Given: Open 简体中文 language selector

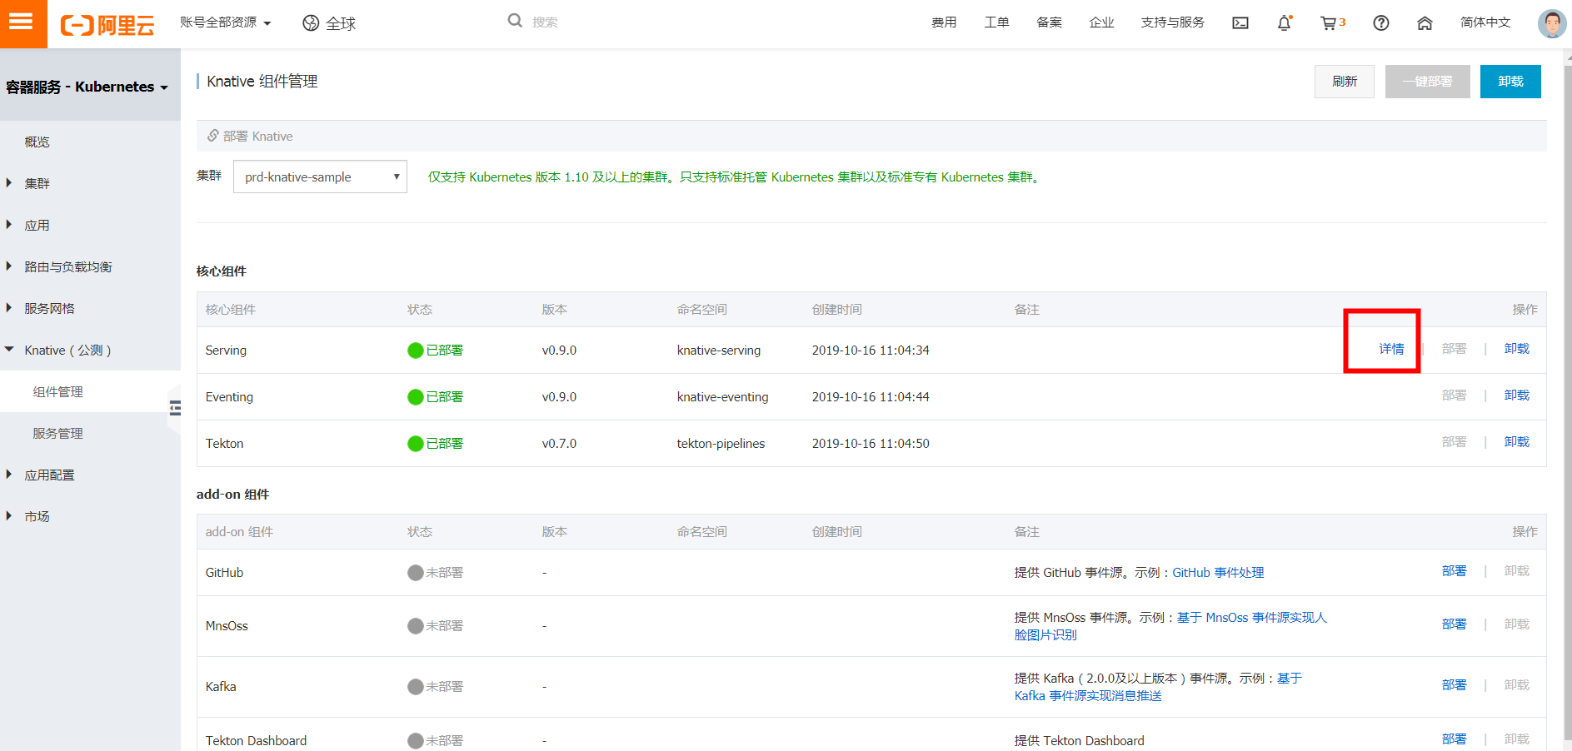Looking at the screenshot, I should 1485,22.
